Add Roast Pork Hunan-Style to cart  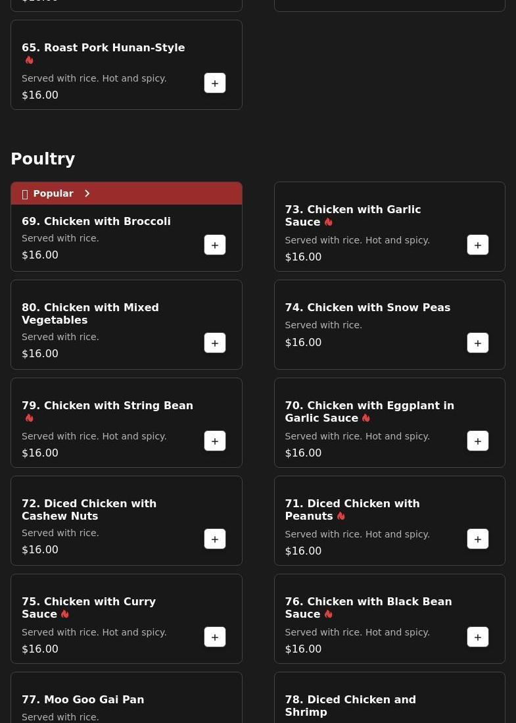[215, 83]
